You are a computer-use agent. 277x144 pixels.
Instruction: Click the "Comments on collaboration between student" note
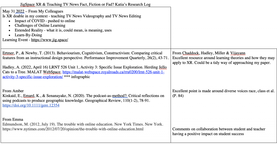[219, 129]
